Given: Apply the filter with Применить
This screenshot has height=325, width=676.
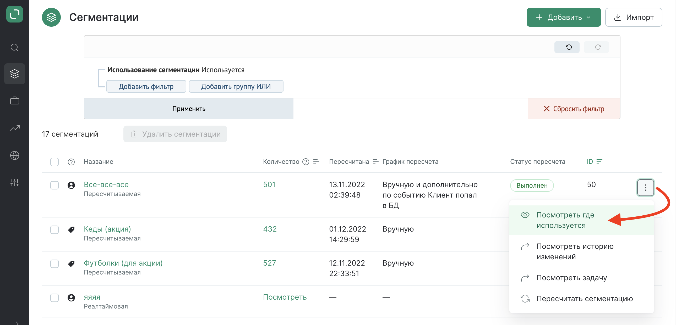Looking at the screenshot, I should click(189, 109).
